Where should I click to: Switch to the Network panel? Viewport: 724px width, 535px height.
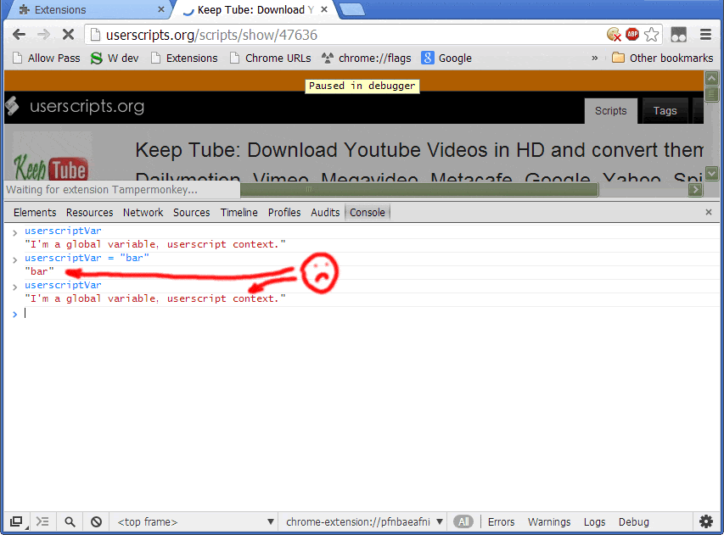pyautogui.click(x=143, y=213)
